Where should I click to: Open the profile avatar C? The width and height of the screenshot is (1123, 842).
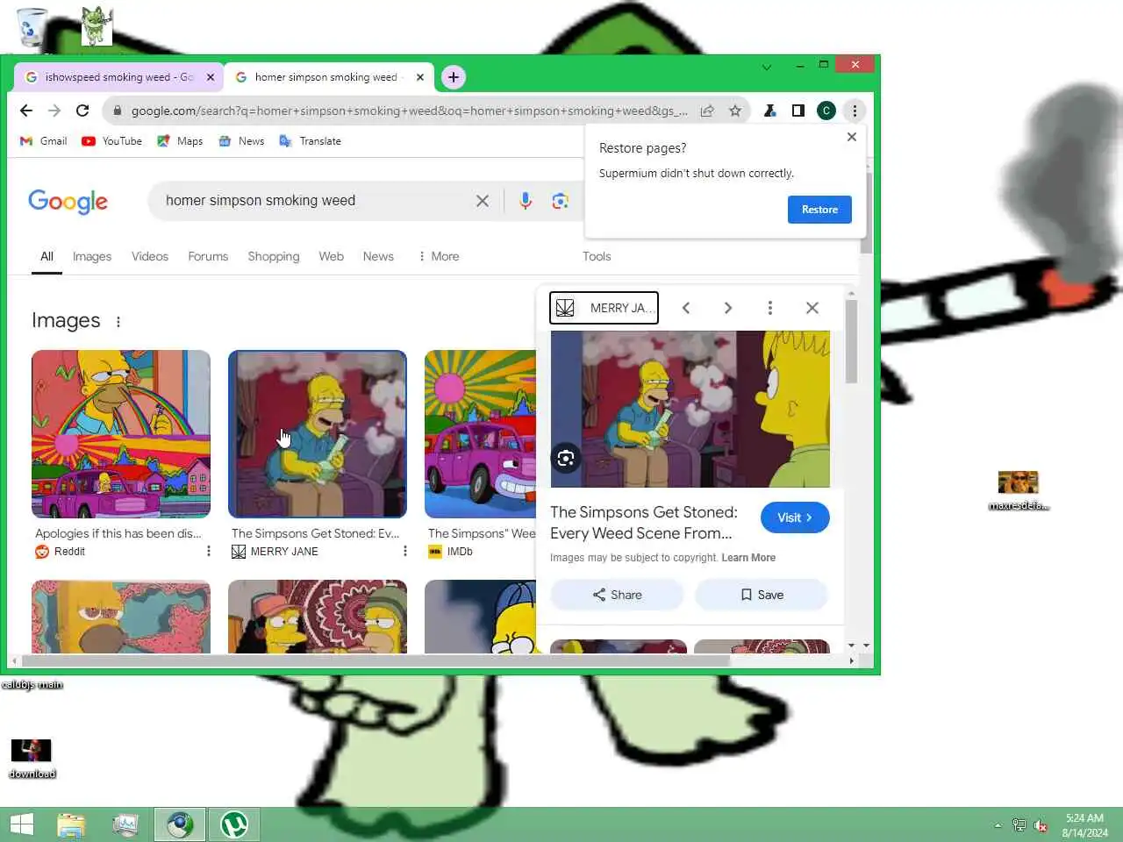pos(826,111)
